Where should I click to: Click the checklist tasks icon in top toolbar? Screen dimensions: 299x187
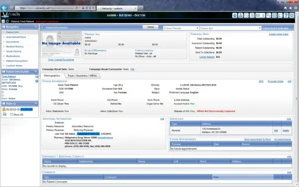pyautogui.click(x=280, y=15)
